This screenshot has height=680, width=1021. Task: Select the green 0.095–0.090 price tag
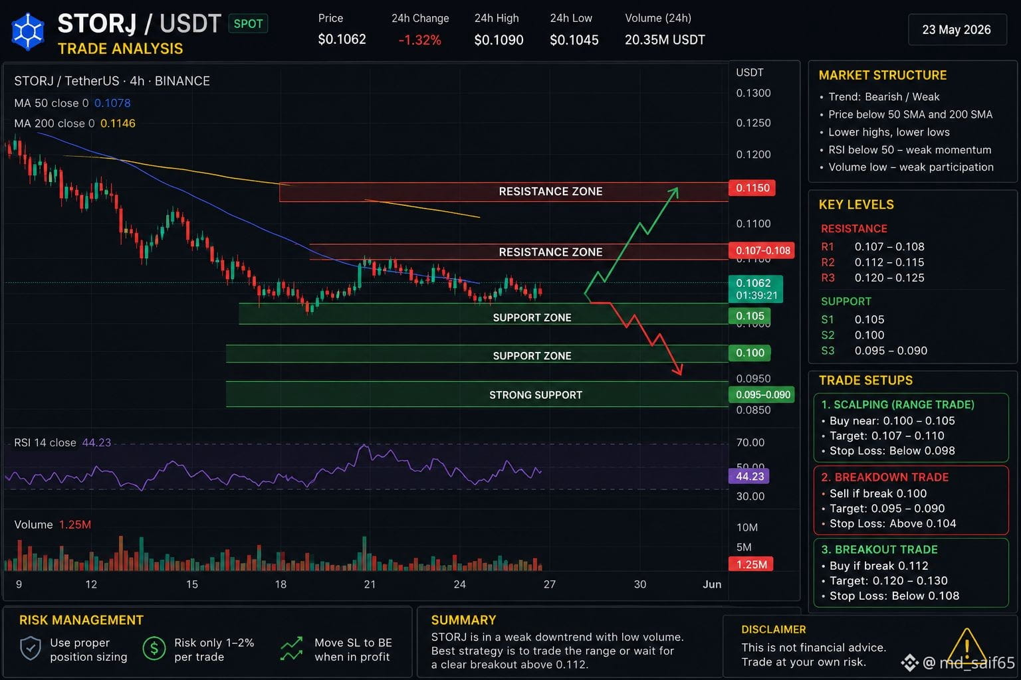(762, 394)
